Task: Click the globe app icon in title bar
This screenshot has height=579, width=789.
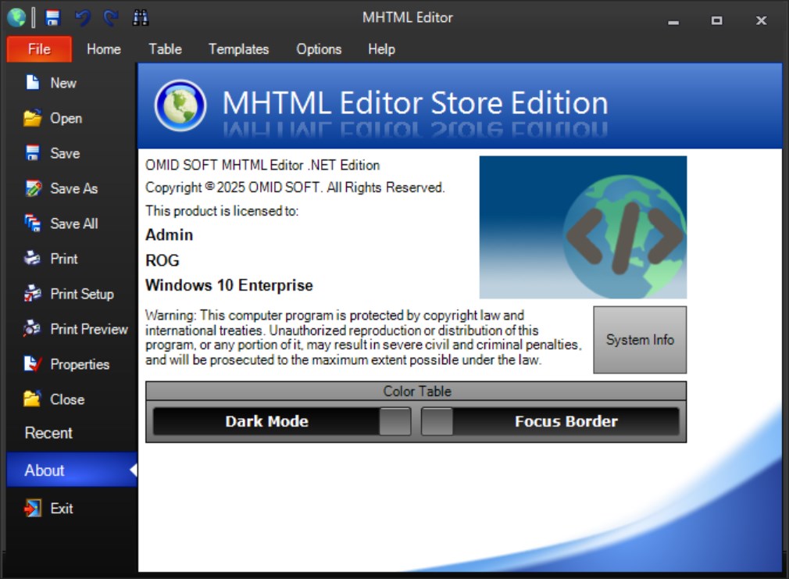Action: [16, 18]
